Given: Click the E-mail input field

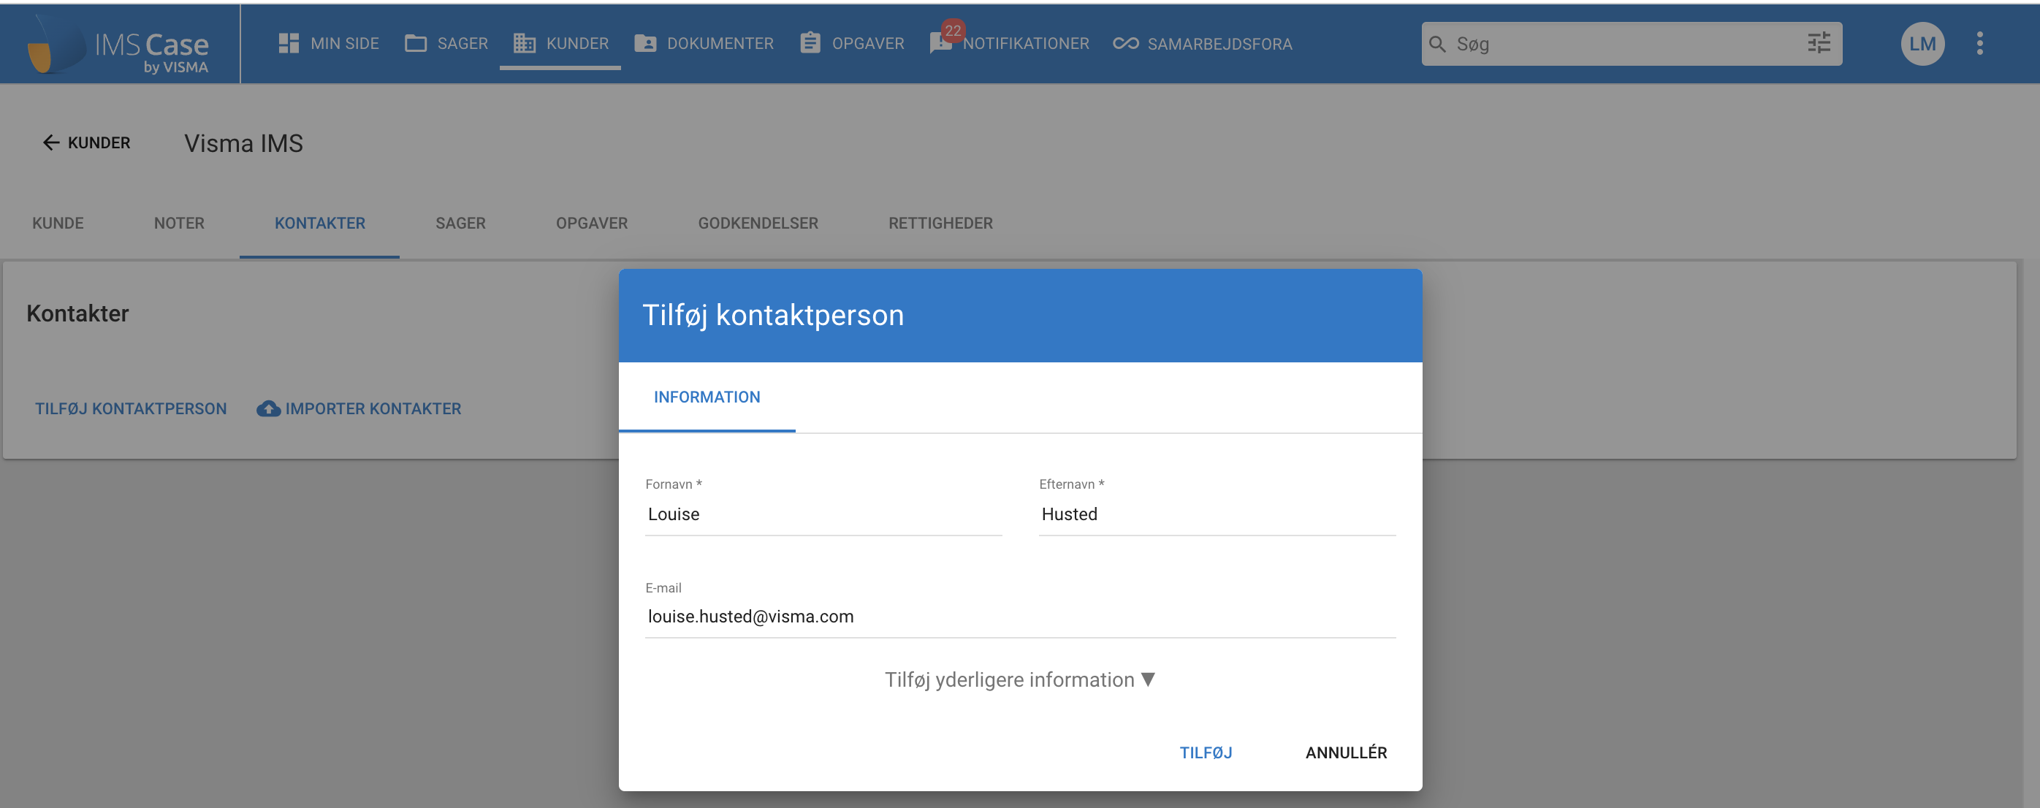Looking at the screenshot, I should pos(1020,617).
